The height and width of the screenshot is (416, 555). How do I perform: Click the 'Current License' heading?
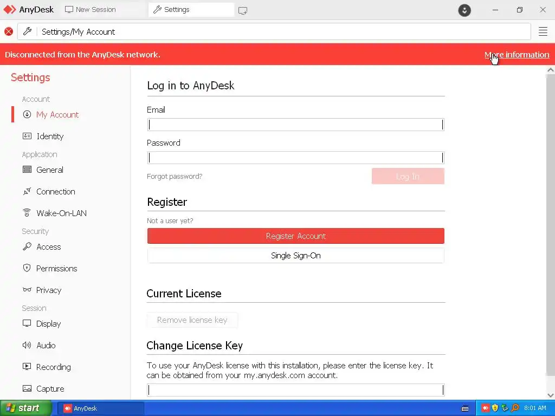point(184,293)
